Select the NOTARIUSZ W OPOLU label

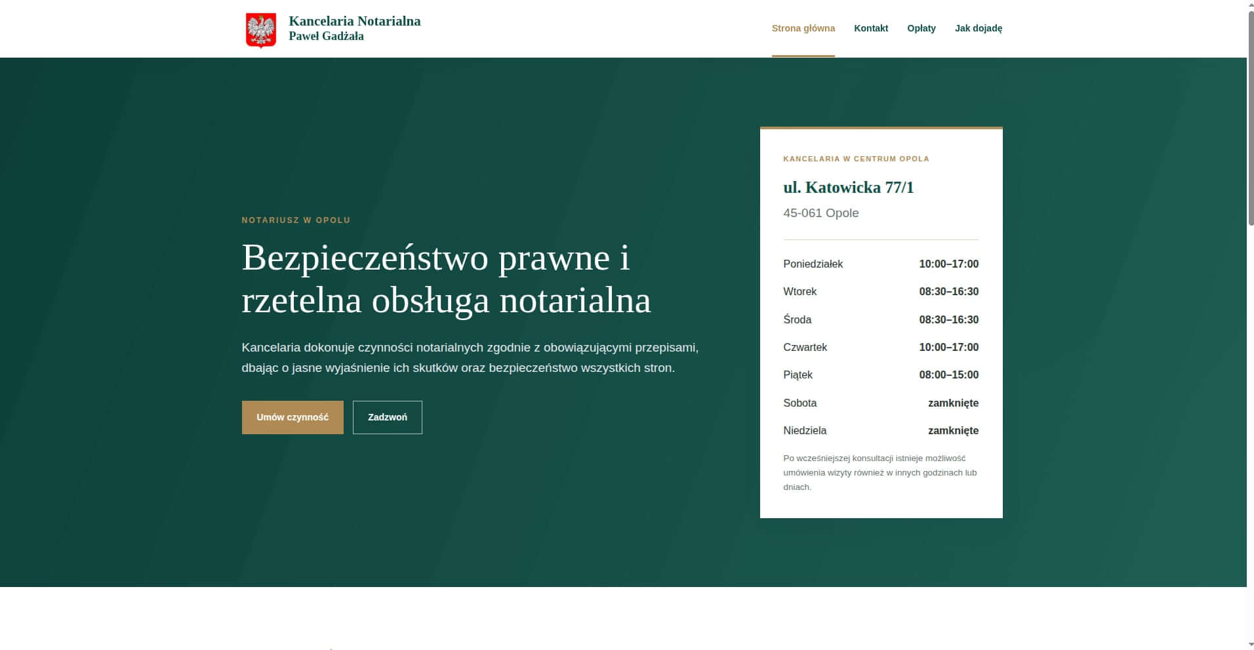pos(296,220)
